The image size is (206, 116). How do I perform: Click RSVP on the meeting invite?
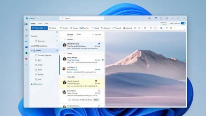click(96, 100)
